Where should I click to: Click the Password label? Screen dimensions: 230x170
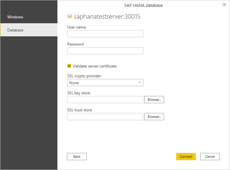click(75, 44)
